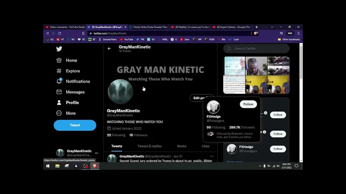Open File Explorer from taskbar
The width and height of the screenshot is (346, 194).
(x=57, y=166)
